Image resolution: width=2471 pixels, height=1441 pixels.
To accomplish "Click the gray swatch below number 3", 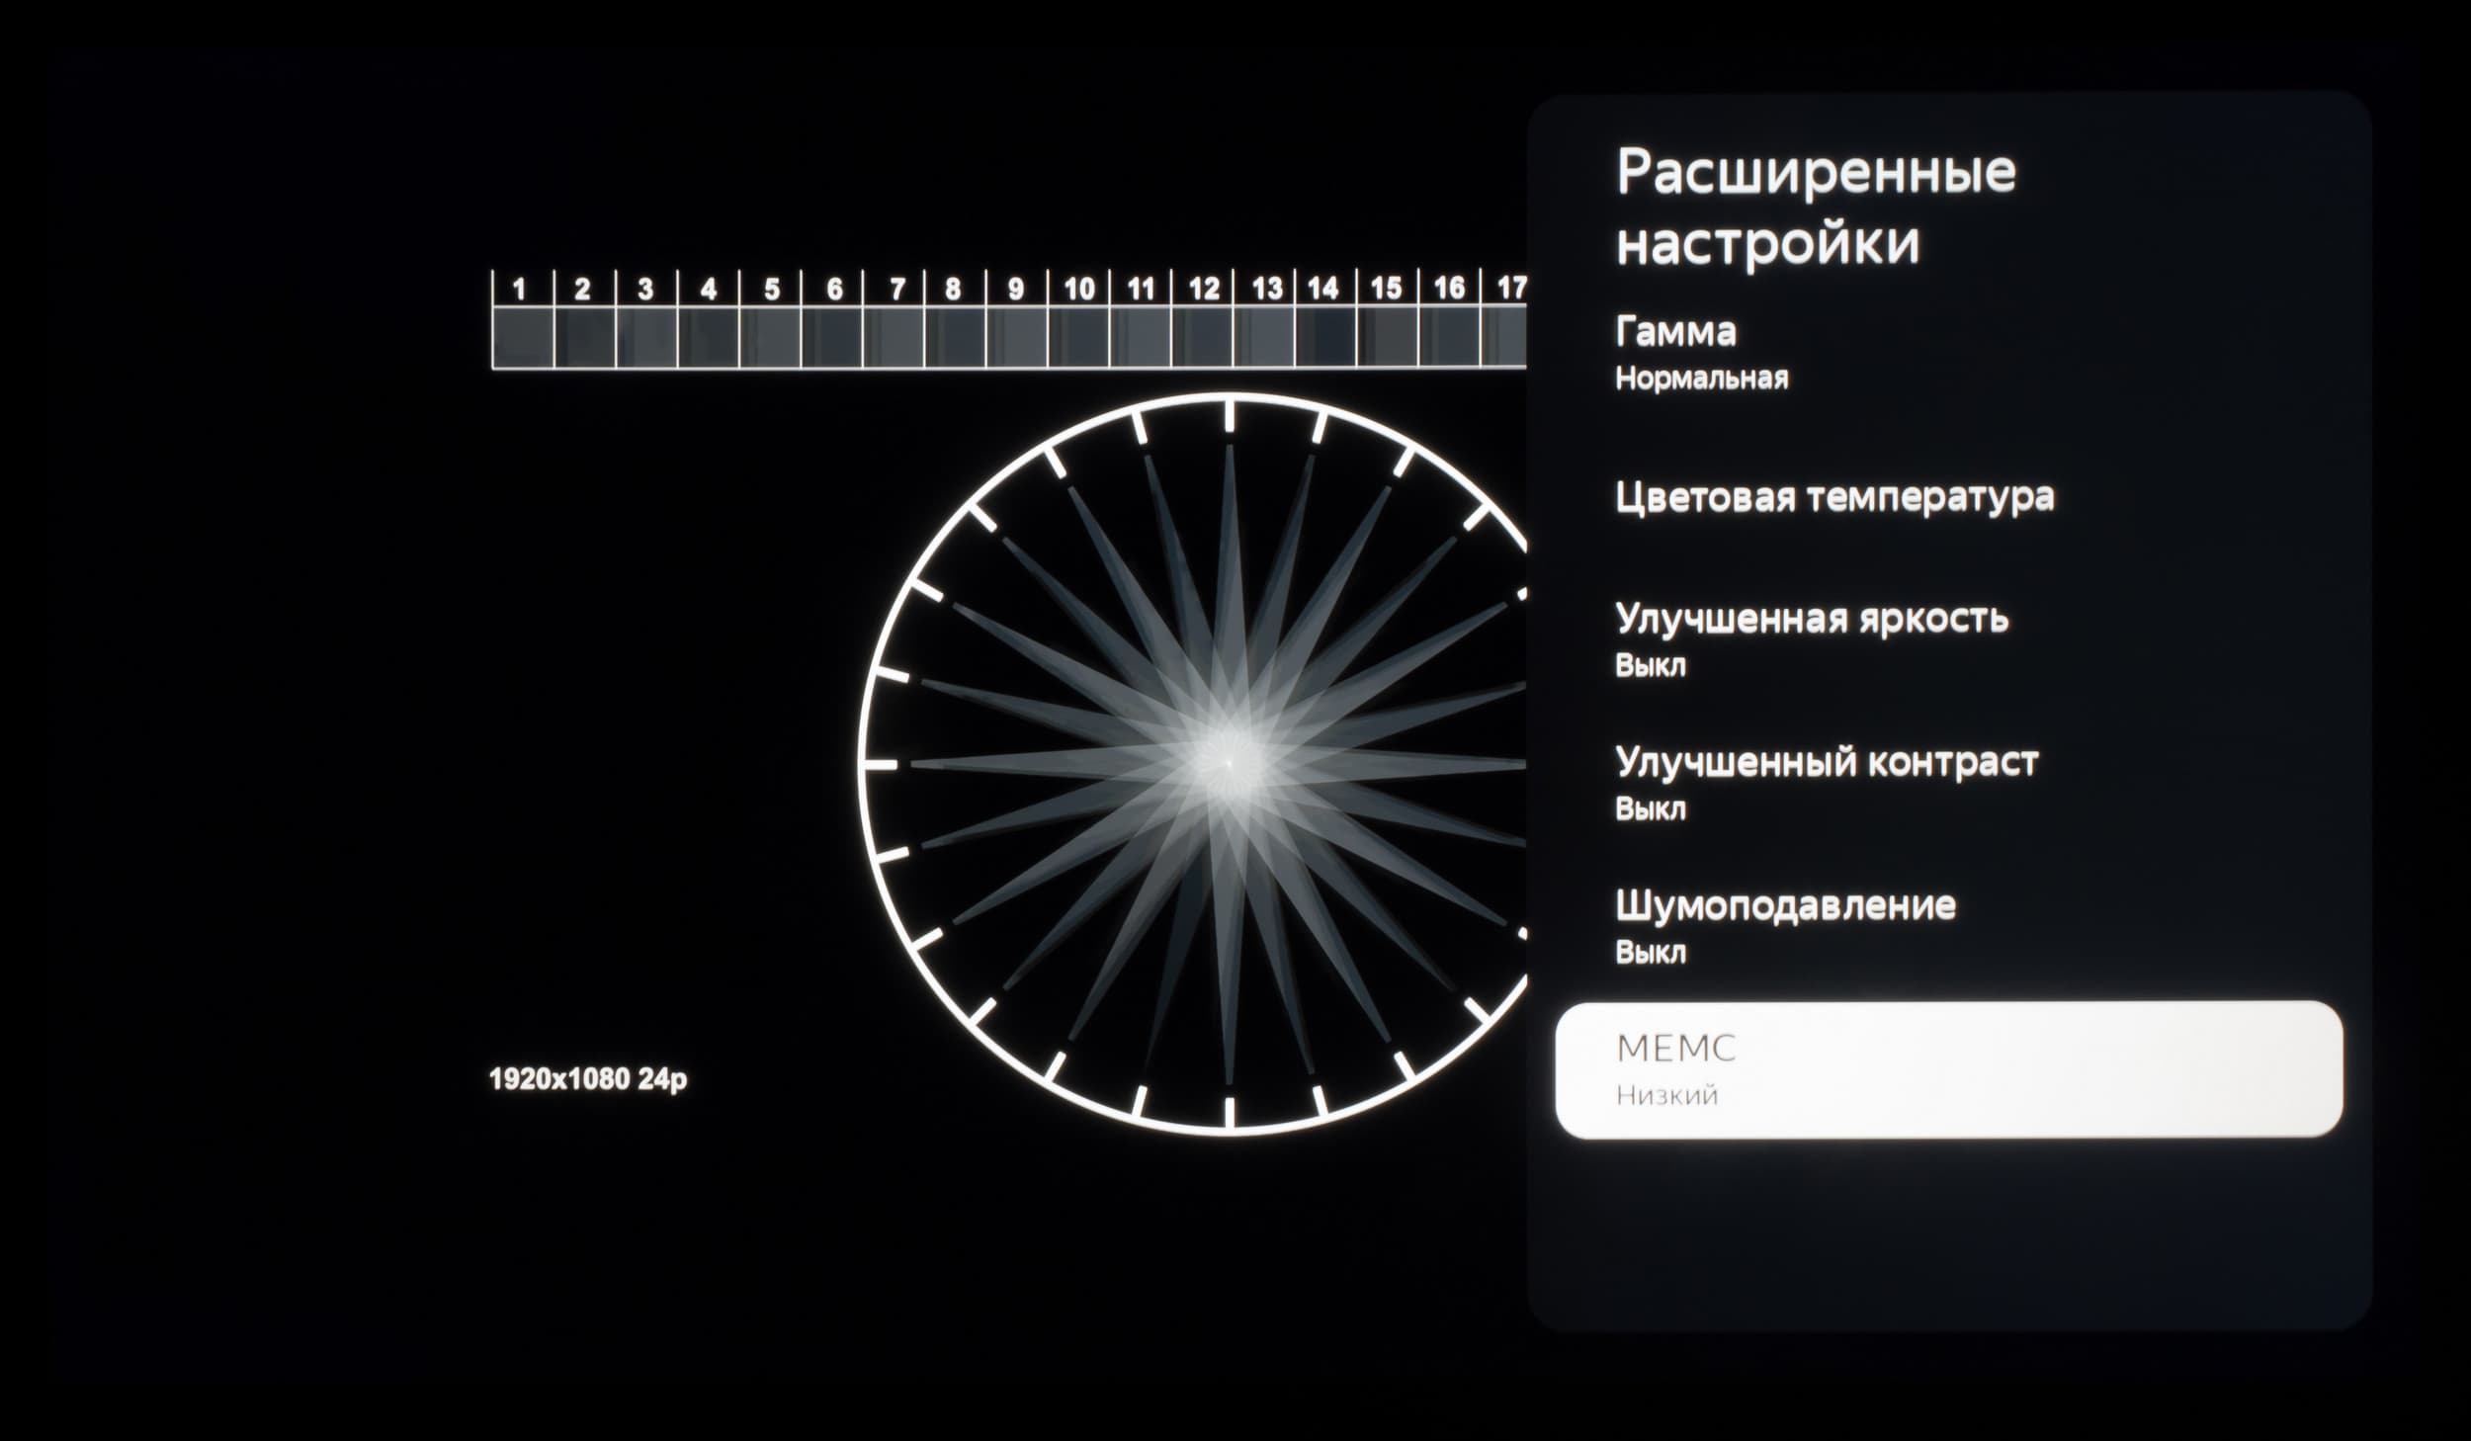I will coord(646,337).
